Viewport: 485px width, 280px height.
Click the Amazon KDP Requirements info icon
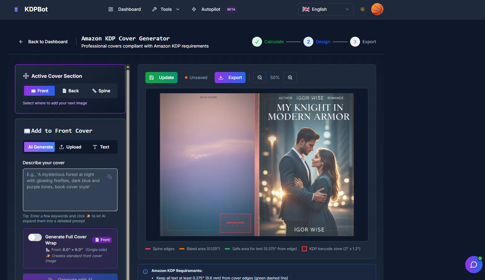pyautogui.click(x=145, y=272)
